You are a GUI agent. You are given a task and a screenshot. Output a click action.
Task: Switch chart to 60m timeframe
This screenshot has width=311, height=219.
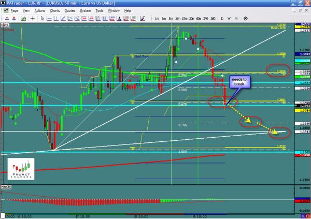pos(198,19)
